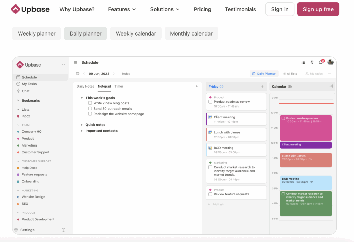Click the 09 Jun, 2023 date picker
This screenshot has height=242, width=354.
(99, 74)
